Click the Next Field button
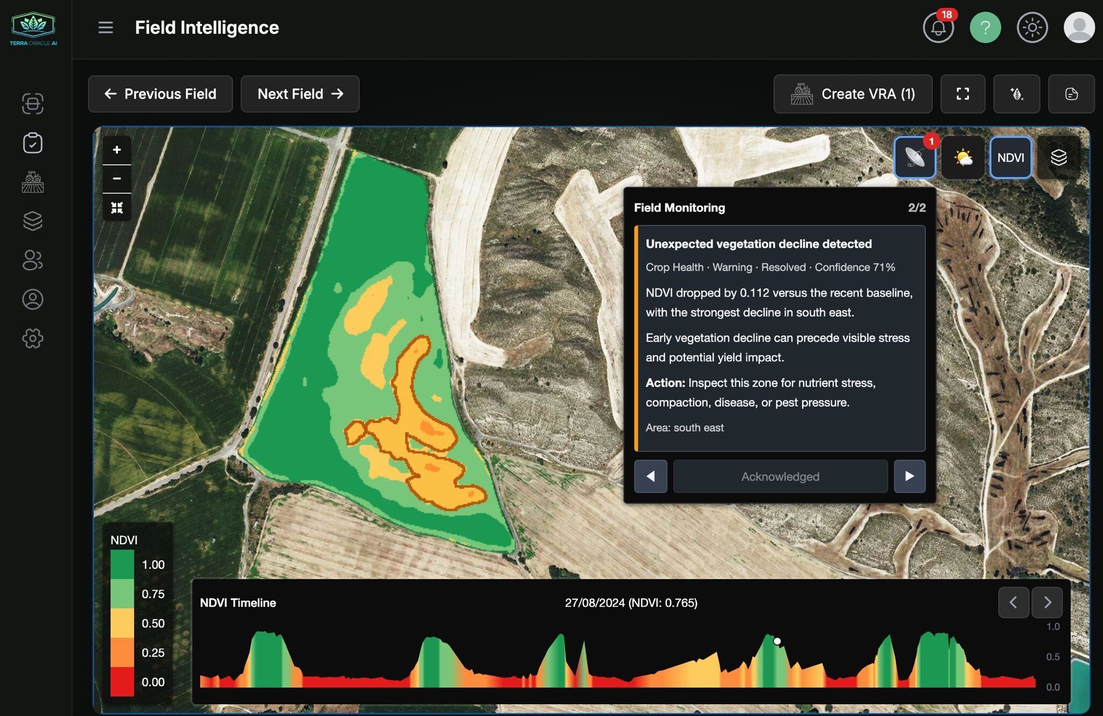 coord(300,94)
